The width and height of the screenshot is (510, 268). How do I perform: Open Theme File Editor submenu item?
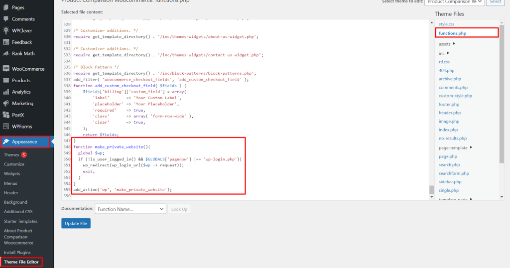click(x=21, y=262)
